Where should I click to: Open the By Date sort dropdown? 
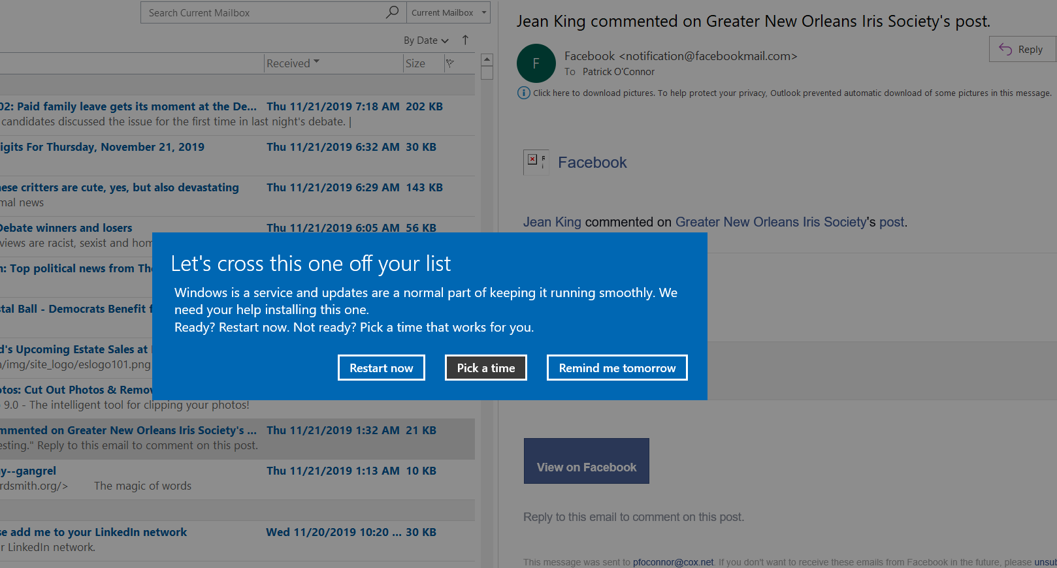click(x=426, y=40)
